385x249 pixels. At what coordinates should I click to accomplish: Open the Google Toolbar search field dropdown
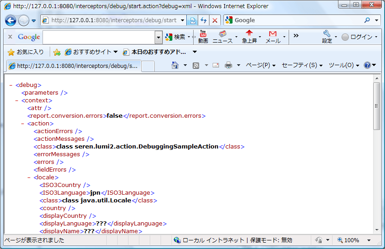(159, 38)
